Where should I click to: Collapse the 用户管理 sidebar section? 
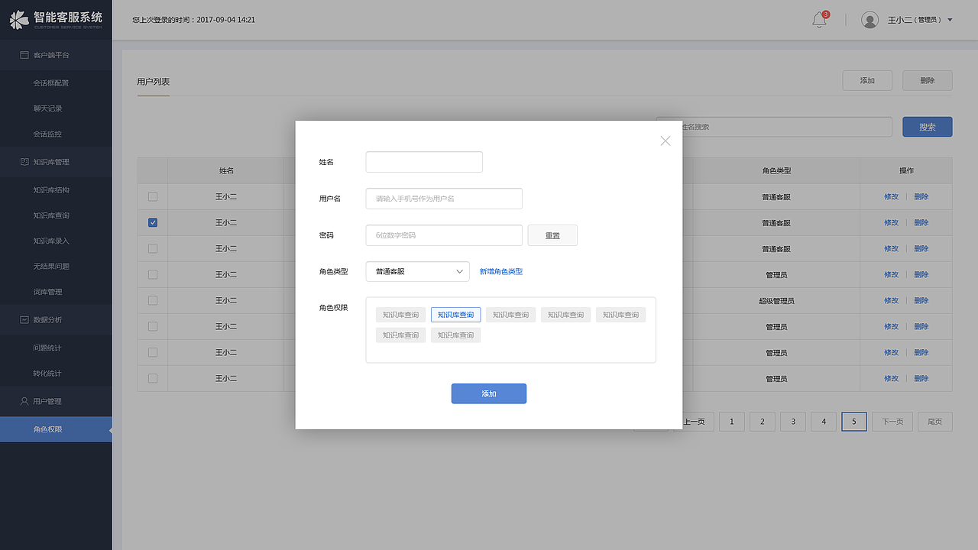(56, 401)
